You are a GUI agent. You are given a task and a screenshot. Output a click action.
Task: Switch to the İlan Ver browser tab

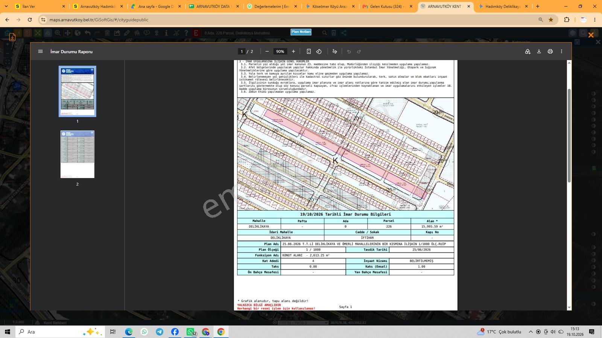point(40,6)
